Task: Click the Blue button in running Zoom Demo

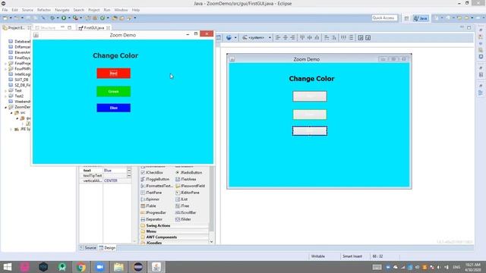Action: point(113,108)
